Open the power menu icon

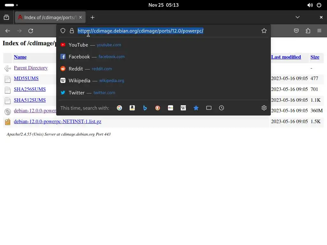319,5
